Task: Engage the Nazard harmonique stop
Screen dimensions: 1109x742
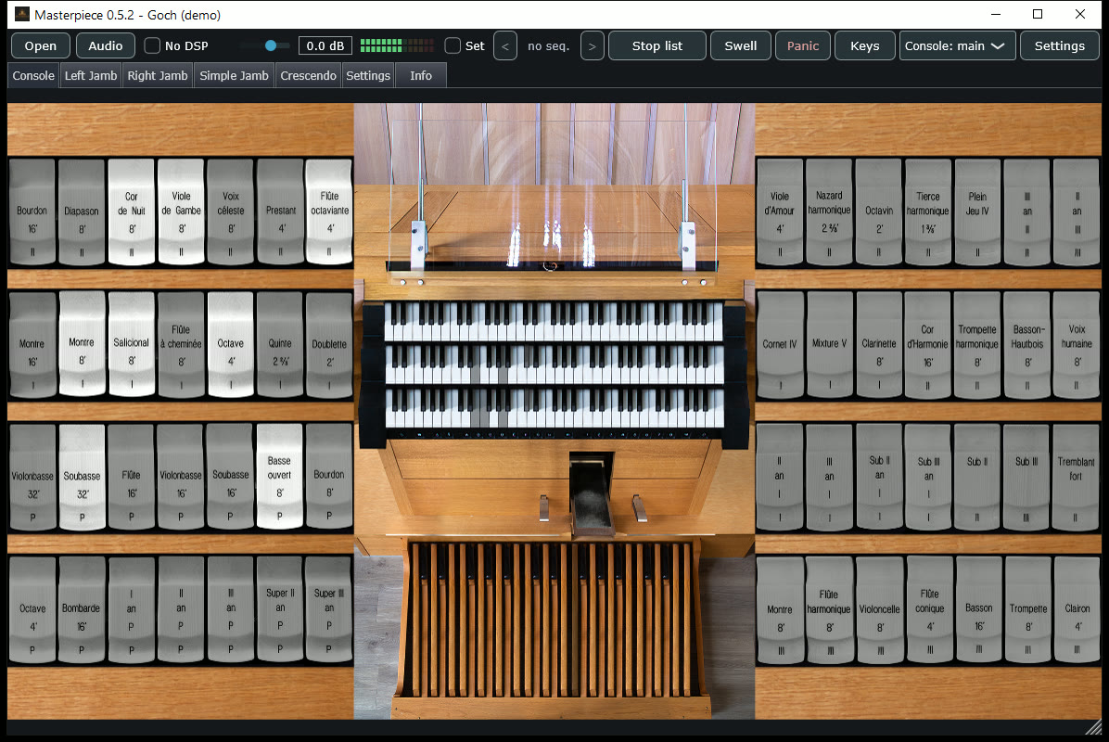Action: [x=829, y=212]
